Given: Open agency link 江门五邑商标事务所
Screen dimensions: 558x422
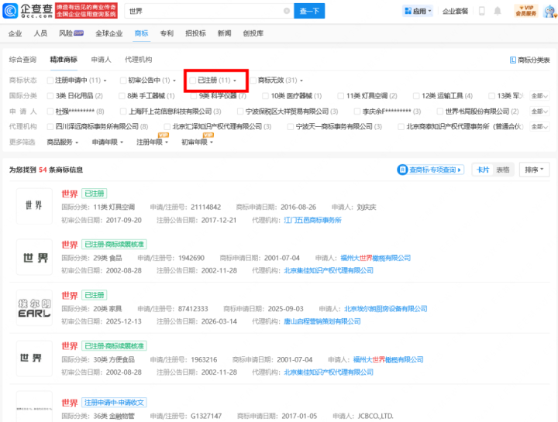Looking at the screenshot, I should pos(312,221).
